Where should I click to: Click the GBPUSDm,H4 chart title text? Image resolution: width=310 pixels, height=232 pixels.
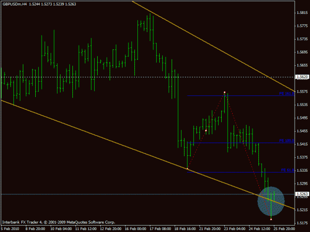coord(15,4)
